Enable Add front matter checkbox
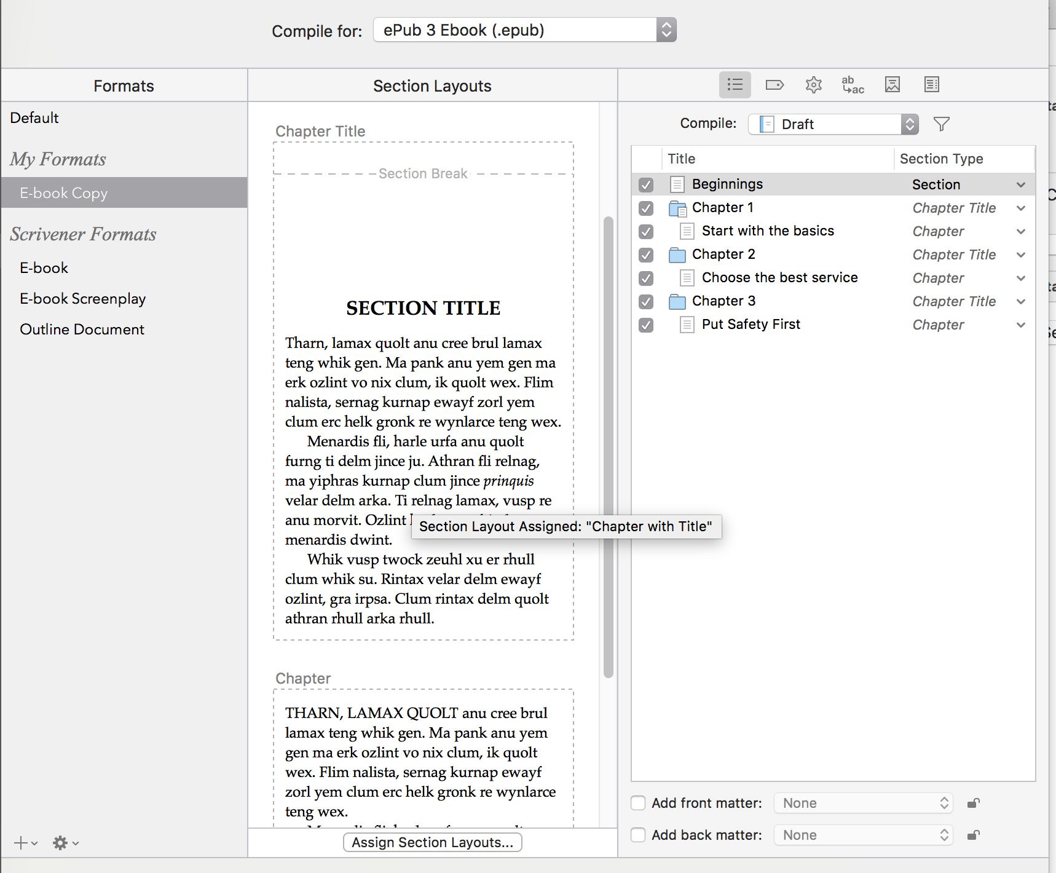 click(x=638, y=803)
